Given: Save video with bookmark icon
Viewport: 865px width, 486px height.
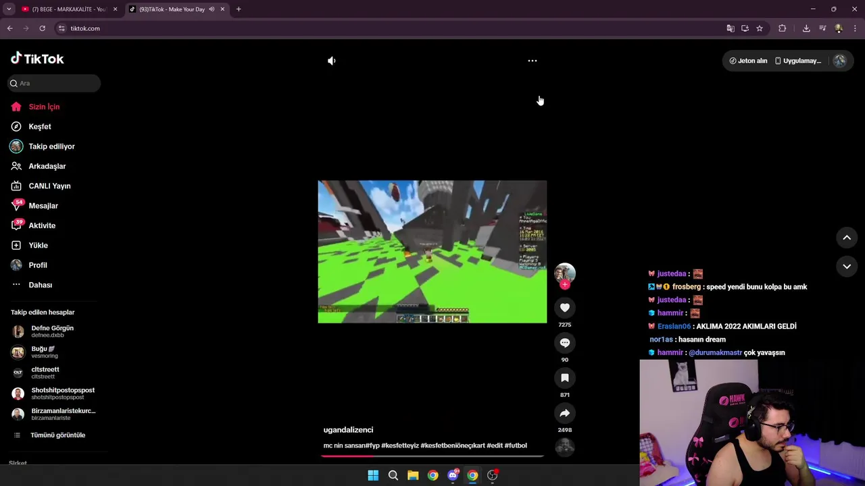Looking at the screenshot, I should [565, 378].
